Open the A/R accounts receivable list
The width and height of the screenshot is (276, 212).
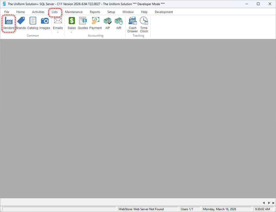[119, 23]
